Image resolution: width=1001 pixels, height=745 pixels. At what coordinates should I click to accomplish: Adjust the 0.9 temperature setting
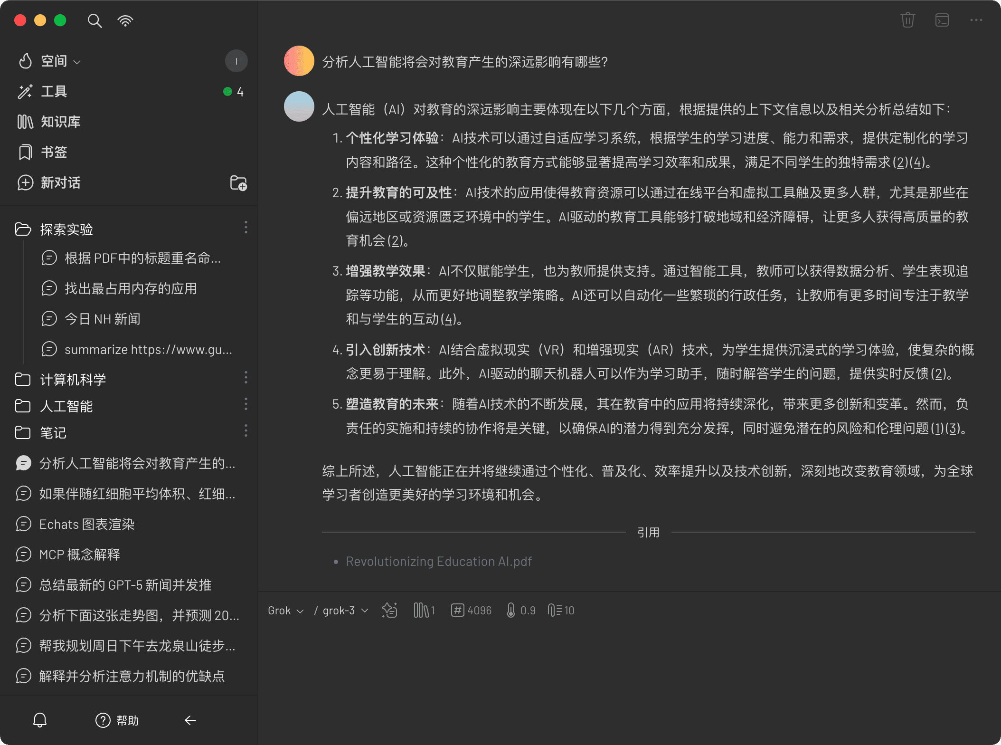pyautogui.click(x=521, y=611)
